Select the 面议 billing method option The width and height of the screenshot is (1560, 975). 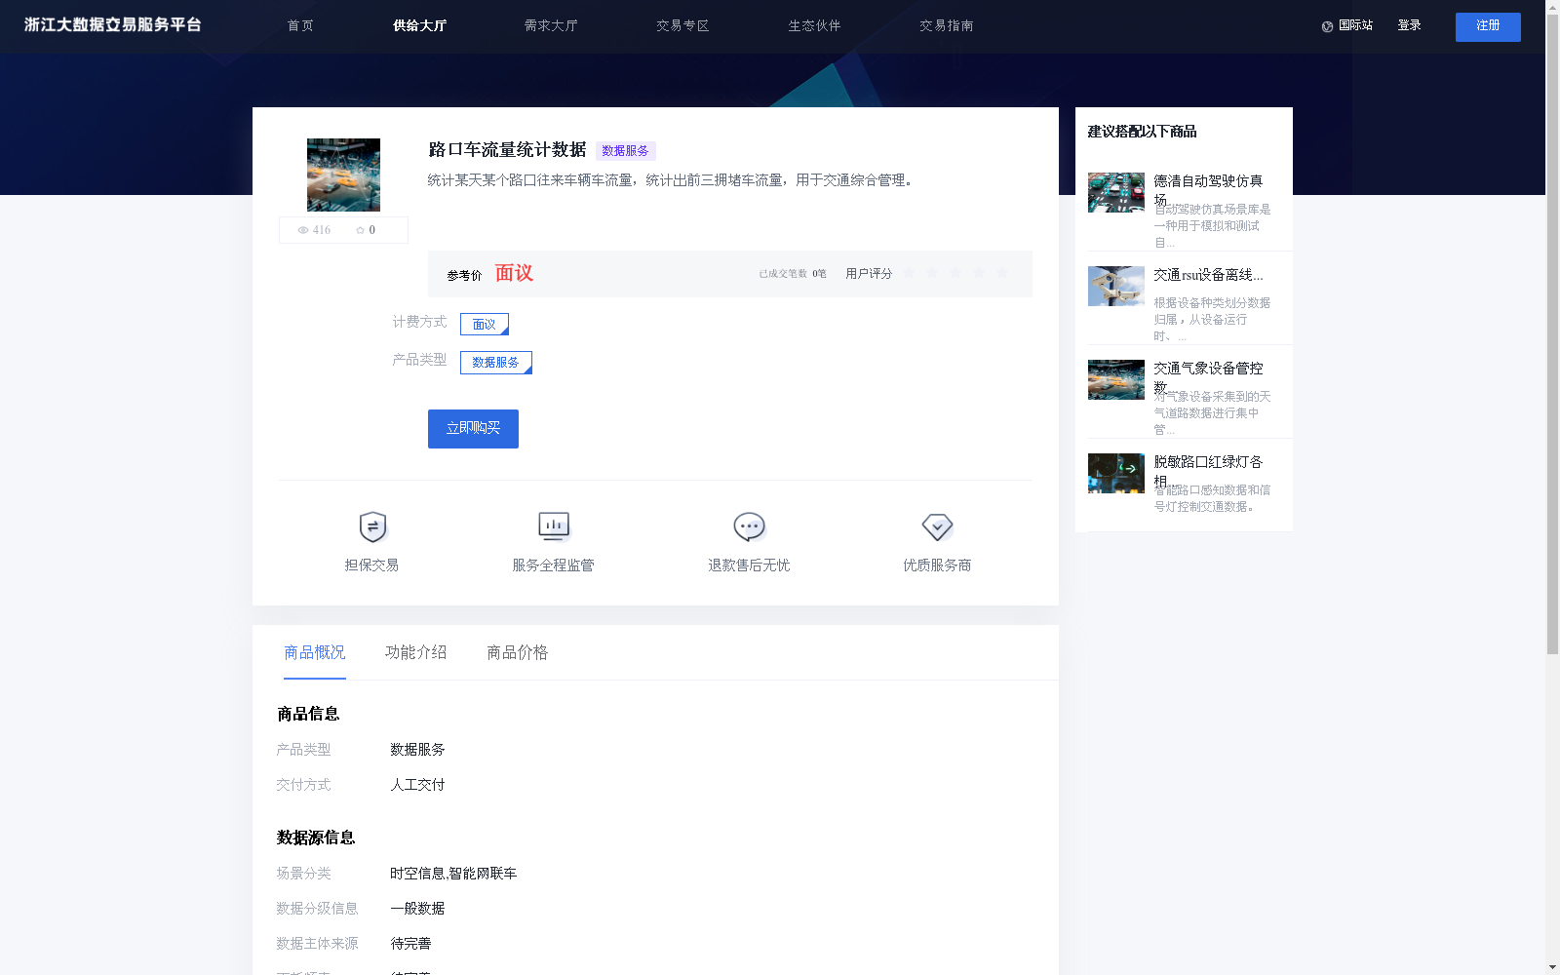[x=485, y=324]
